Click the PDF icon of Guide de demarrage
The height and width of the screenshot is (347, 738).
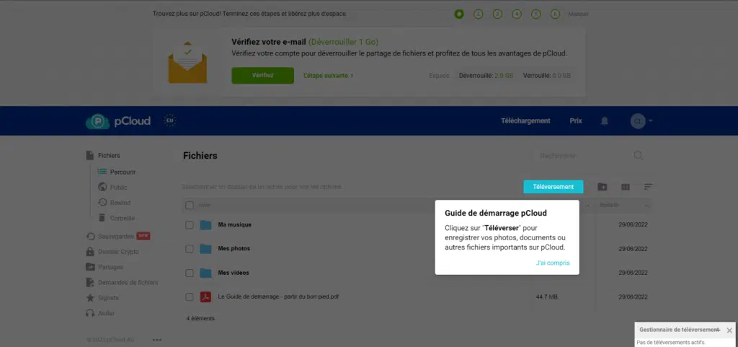pos(205,297)
